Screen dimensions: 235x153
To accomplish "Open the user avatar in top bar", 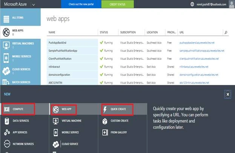I will click(x=232, y=4).
